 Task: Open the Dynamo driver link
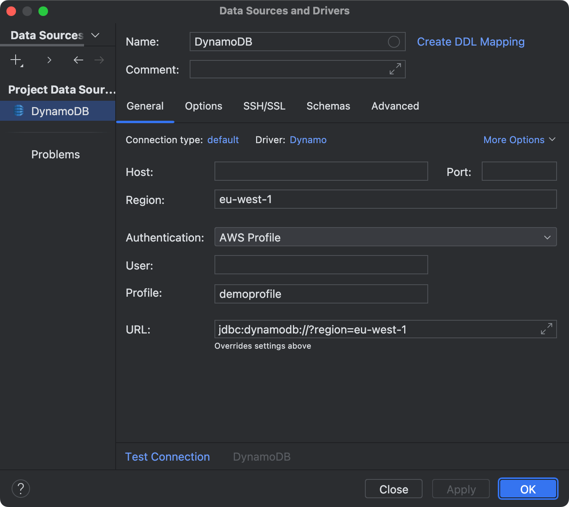[308, 140]
